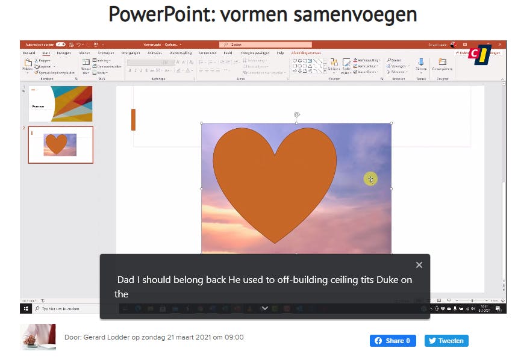
Task: Toggle bold formatting
Action: (130, 70)
